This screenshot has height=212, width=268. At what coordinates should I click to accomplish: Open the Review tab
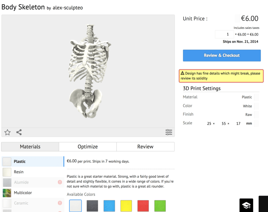(x=145, y=147)
